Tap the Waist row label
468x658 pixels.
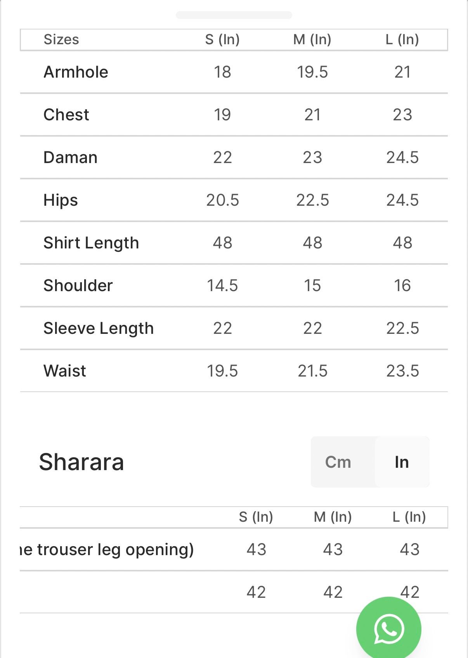point(65,371)
